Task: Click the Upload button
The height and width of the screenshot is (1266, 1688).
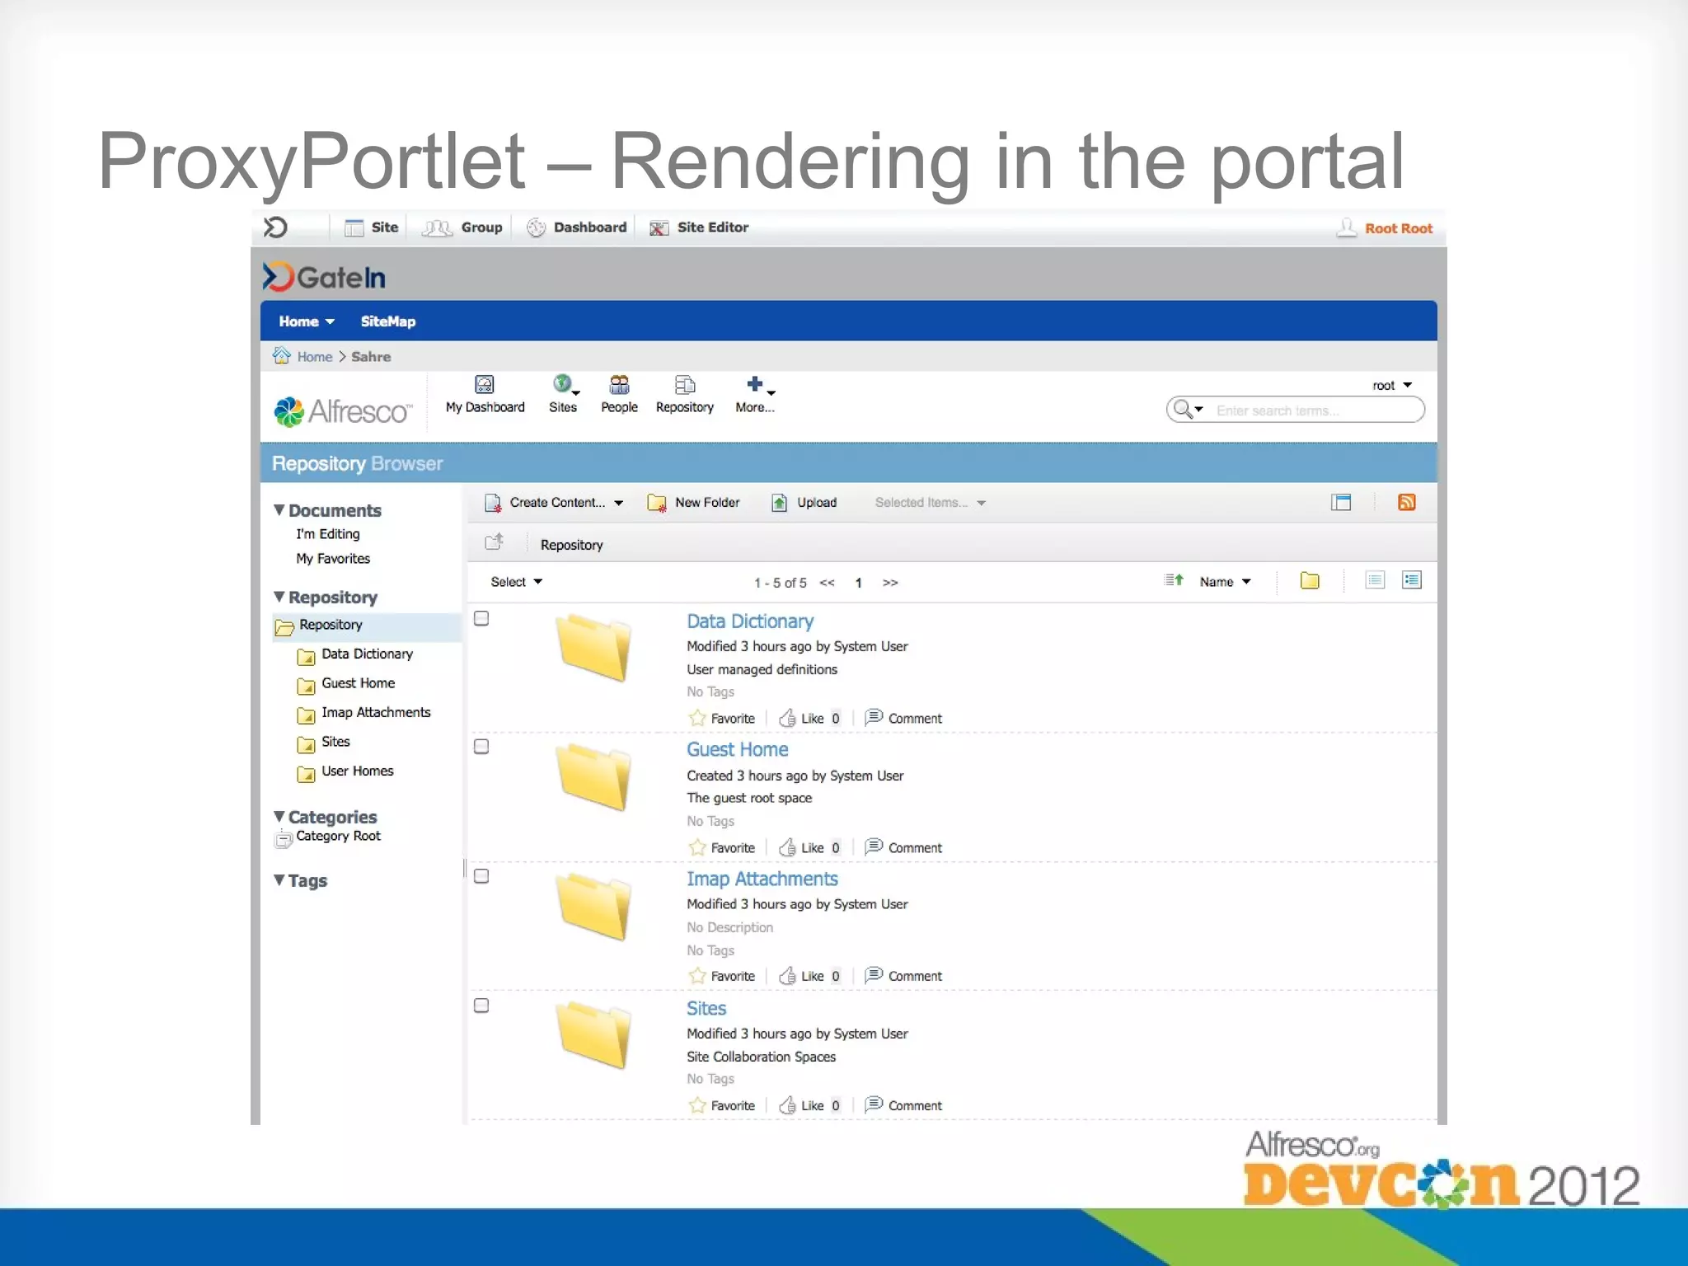Action: (804, 503)
